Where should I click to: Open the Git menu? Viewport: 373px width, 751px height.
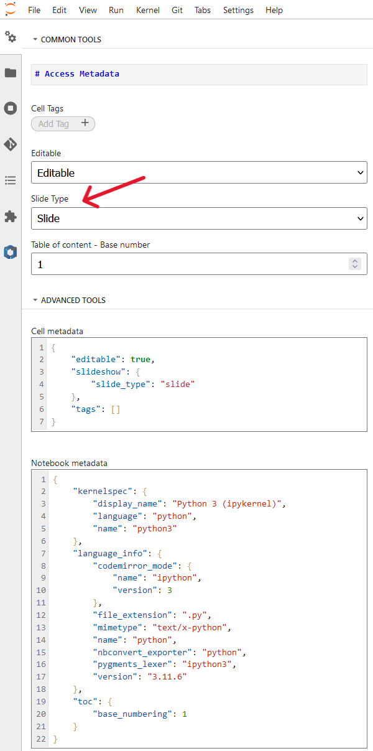[177, 10]
